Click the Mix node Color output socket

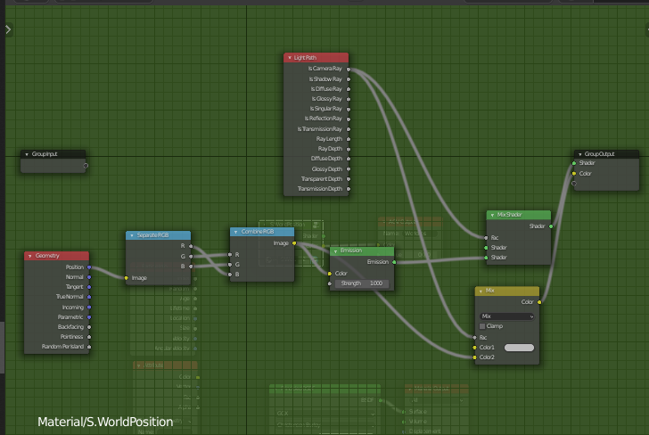pos(539,302)
